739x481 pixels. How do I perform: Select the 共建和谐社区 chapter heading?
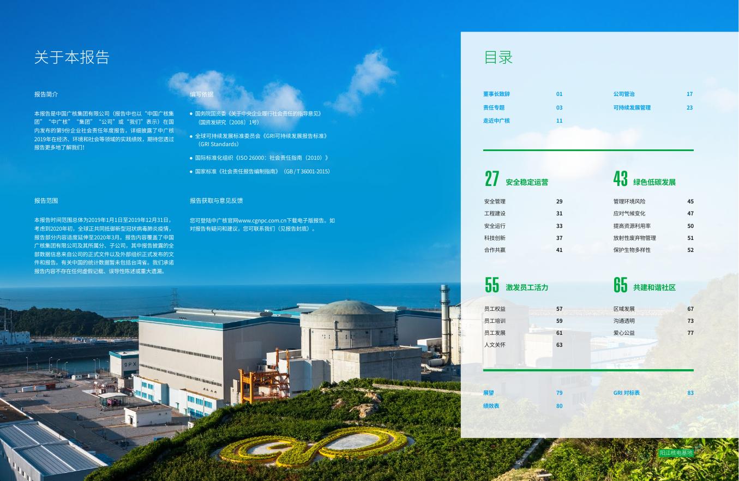point(654,287)
